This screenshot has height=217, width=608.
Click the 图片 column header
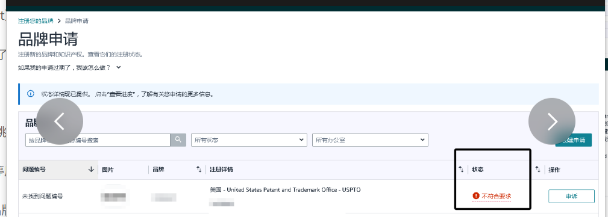click(x=107, y=170)
